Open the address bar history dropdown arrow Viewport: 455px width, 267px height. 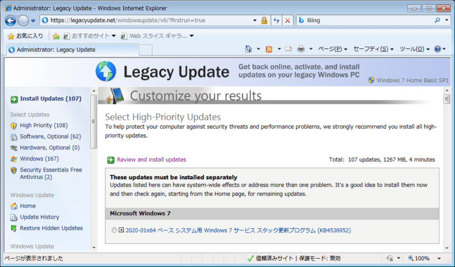point(255,21)
